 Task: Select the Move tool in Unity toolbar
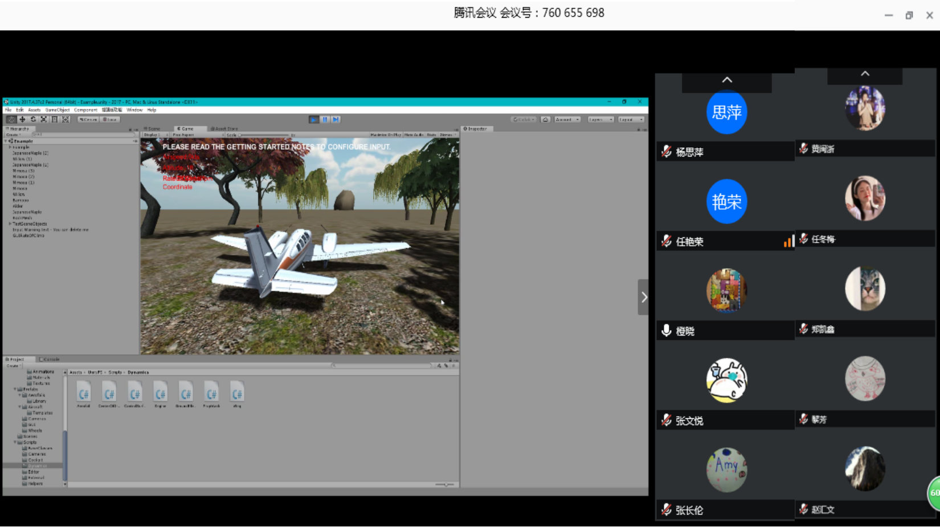22,120
